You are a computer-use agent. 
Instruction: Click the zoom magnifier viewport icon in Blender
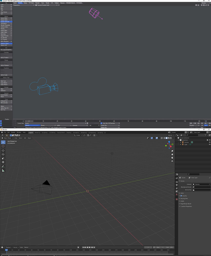(172, 151)
